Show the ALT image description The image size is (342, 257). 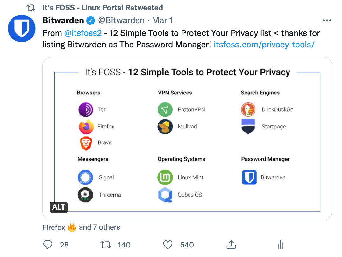(59, 207)
